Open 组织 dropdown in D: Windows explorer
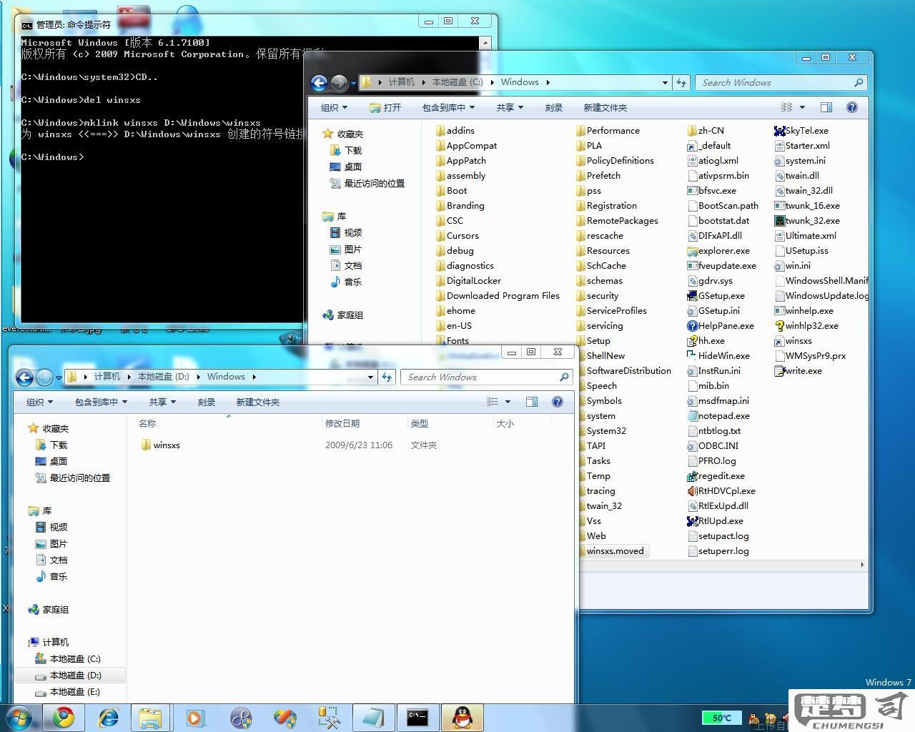Image resolution: width=915 pixels, height=732 pixels. coord(39,402)
